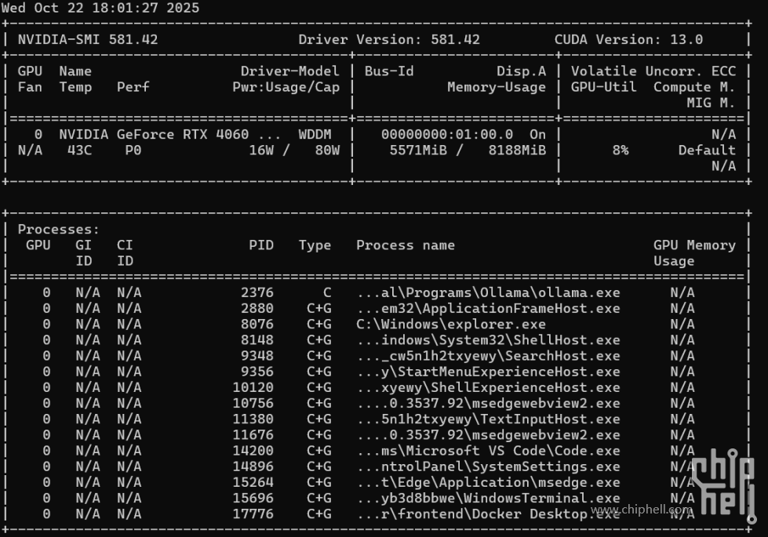Click the C:\Windows\explorer.exe process entry

tap(451, 324)
